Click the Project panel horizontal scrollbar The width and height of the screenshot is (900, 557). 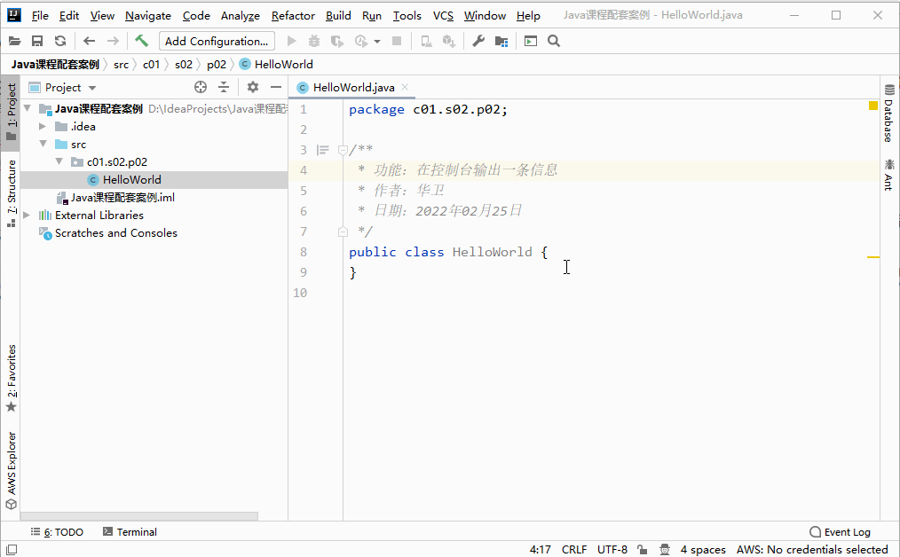[x=138, y=516]
